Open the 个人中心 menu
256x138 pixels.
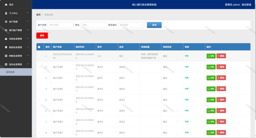[x=16, y=13]
